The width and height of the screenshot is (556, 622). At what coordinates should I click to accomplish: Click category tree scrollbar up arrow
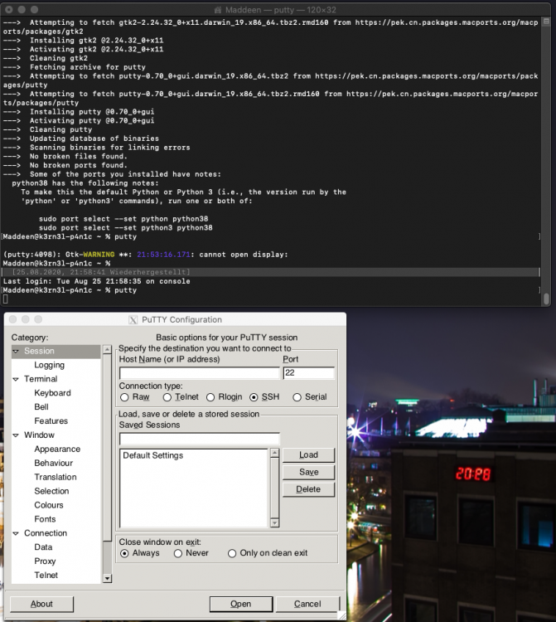tap(107, 349)
